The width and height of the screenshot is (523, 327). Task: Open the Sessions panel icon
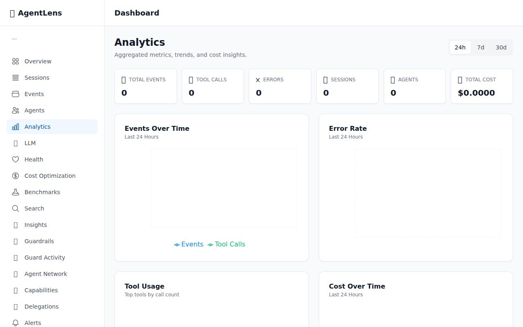[x=16, y=78]
